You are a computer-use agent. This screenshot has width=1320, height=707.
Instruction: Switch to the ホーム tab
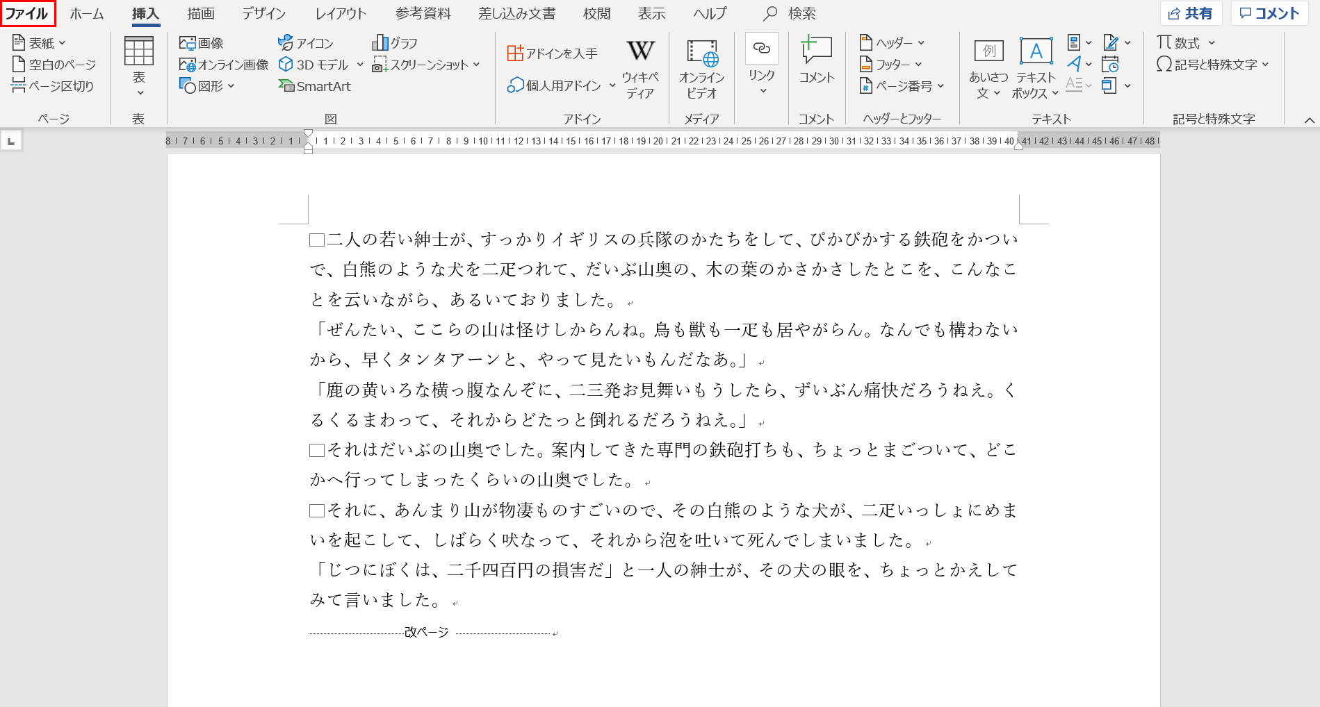pos(87,14)
